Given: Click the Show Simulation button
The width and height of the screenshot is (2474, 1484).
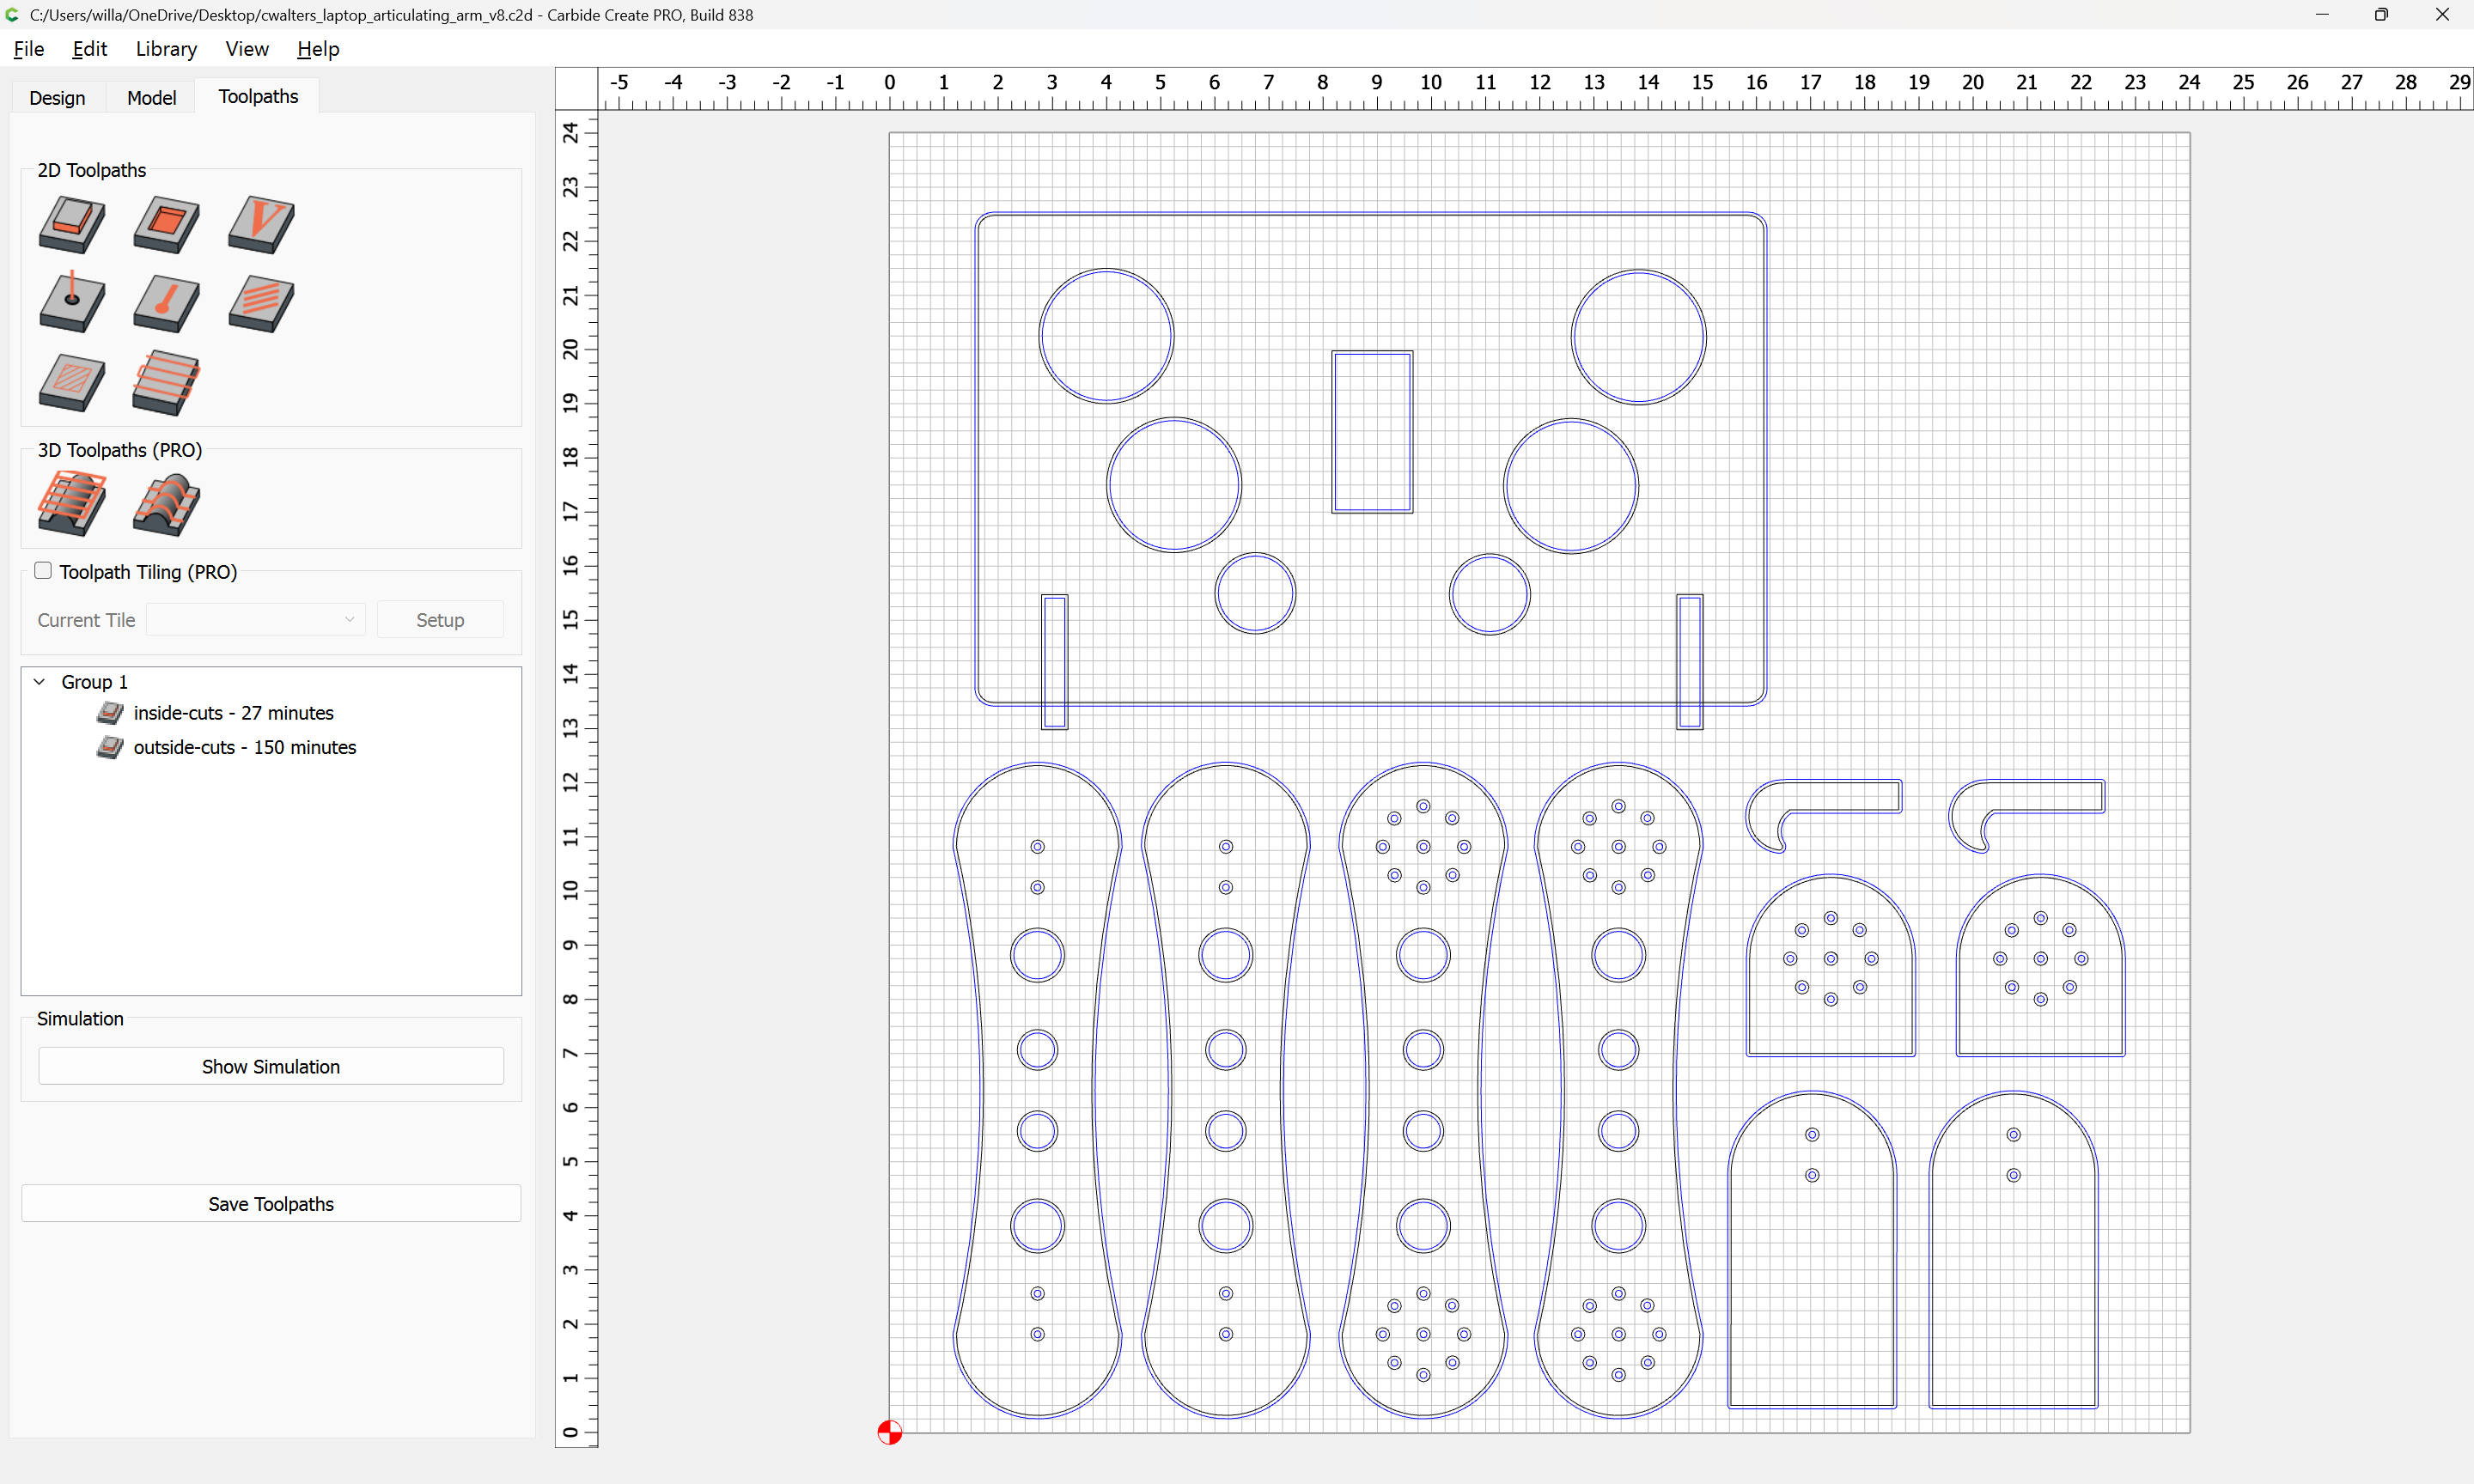Looking at the screenshot, I should pyautogui.click(x=271, y=1066).
